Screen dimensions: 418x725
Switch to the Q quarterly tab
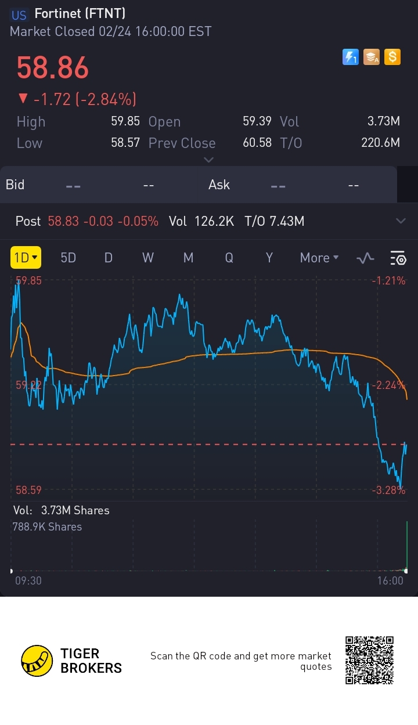click(229, 258)
